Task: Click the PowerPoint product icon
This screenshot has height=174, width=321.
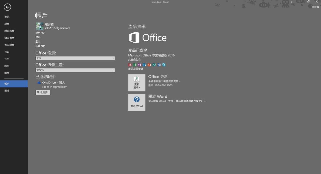Action: pyautogui.click(x=149, y=65)
